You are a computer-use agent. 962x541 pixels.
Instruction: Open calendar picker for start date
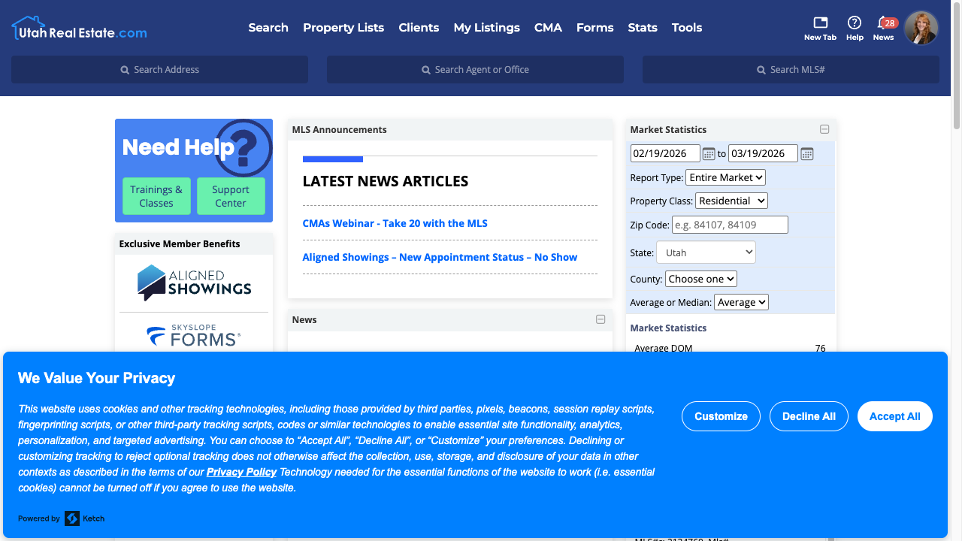709,154
